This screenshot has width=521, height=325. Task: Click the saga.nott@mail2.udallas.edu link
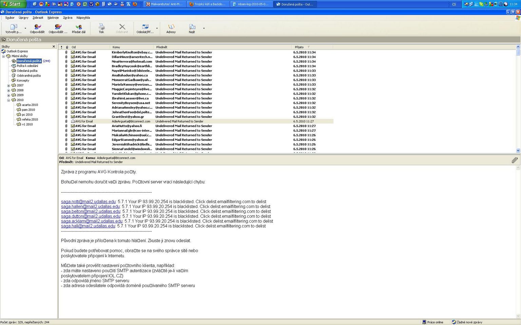pyautogui.click(x=88, y=202)
